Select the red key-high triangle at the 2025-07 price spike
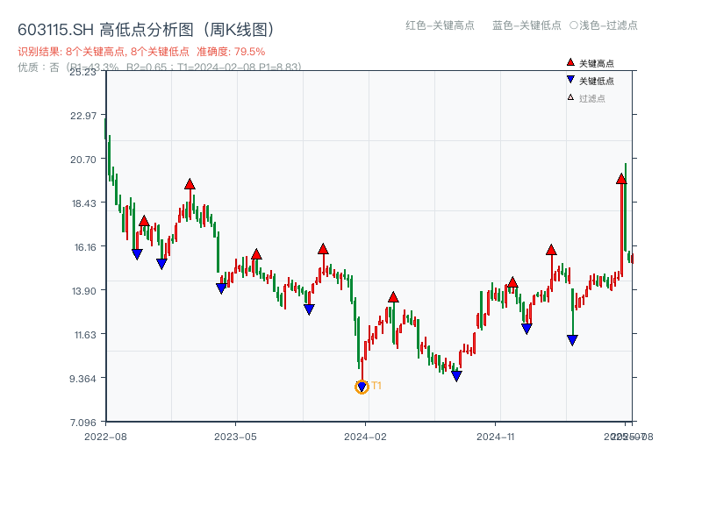702x526 pixels. point(621,179)
